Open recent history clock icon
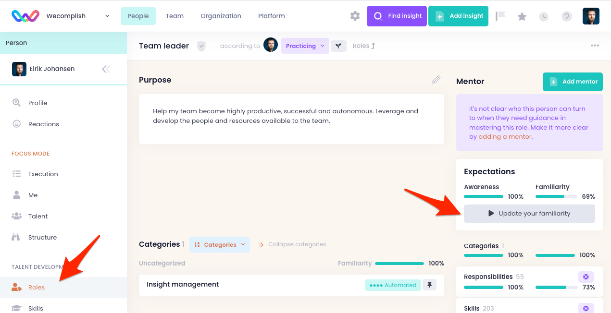Image resolution: width=611 pixels, height=313 pixels. 543,16
